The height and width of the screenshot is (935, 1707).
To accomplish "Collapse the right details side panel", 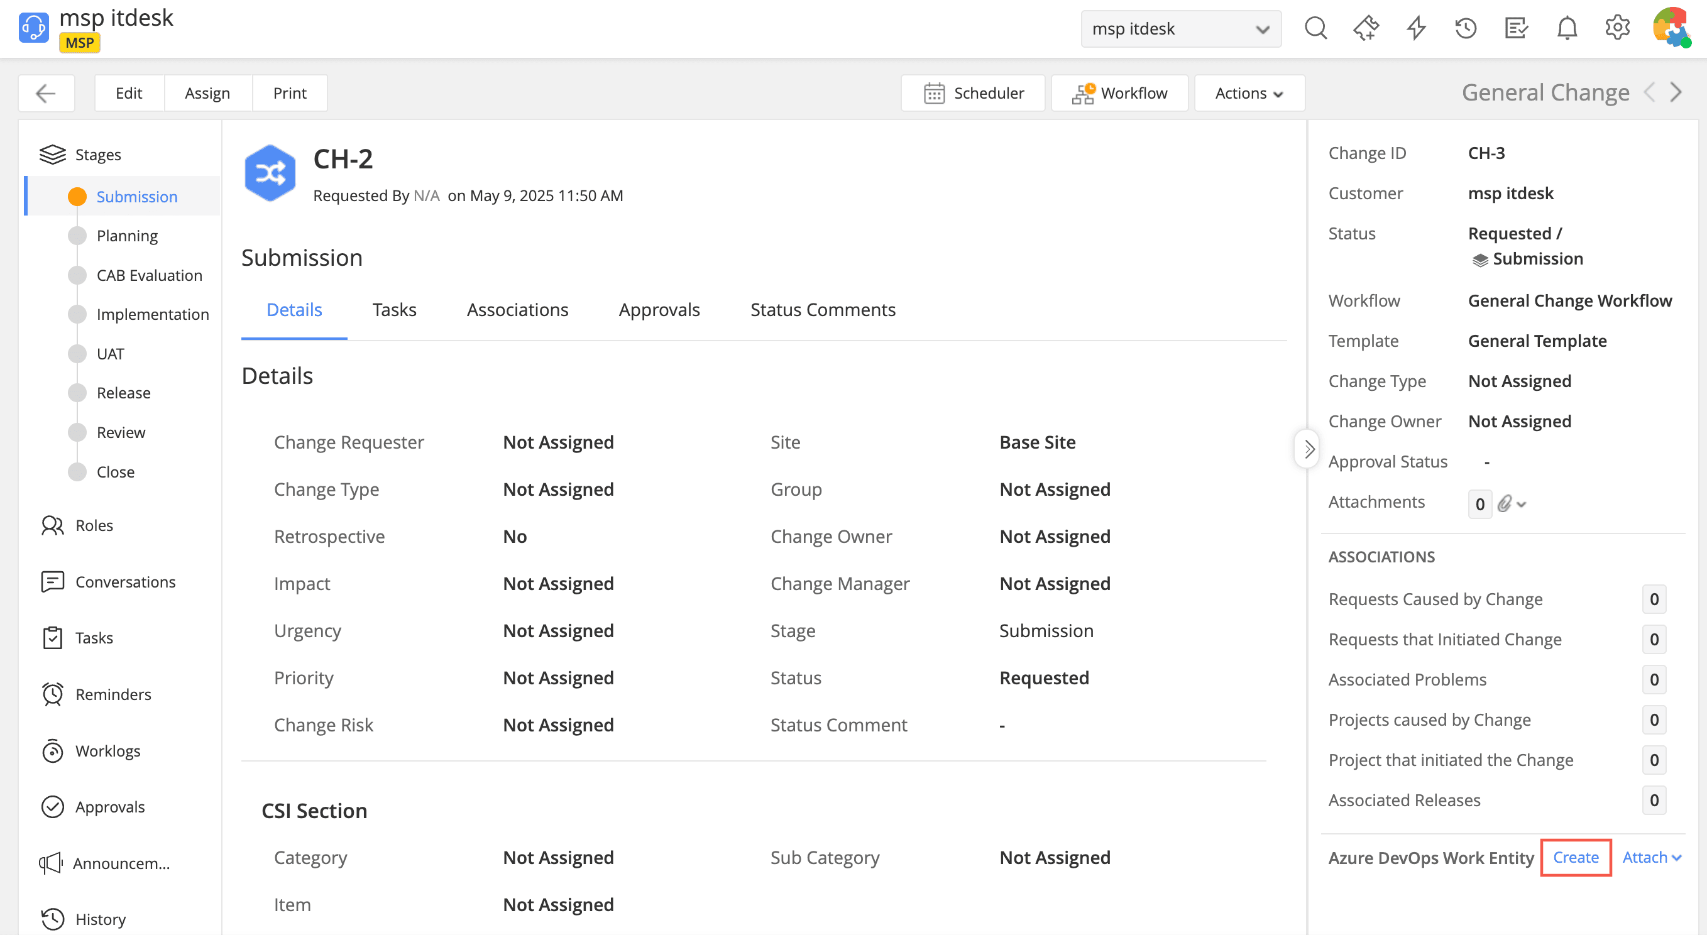I will click(x=1308, y=449).
